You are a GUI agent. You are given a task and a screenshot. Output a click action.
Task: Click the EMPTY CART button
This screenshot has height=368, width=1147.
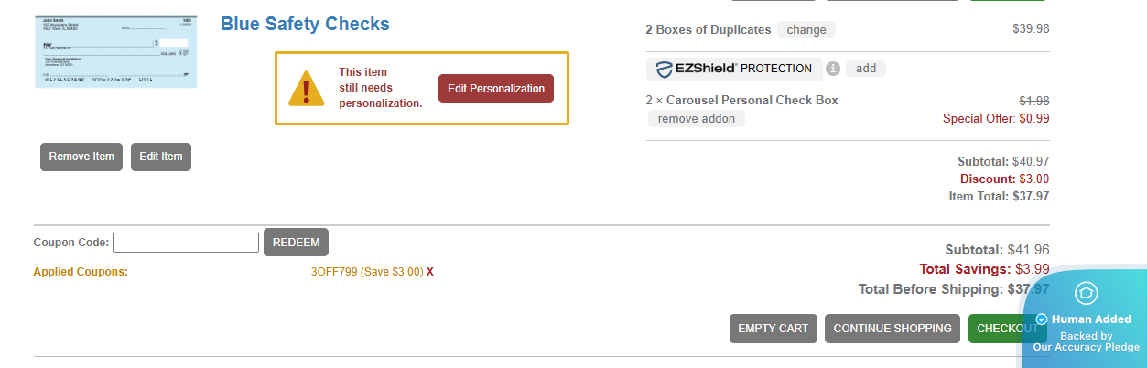[x=773, y=329]
